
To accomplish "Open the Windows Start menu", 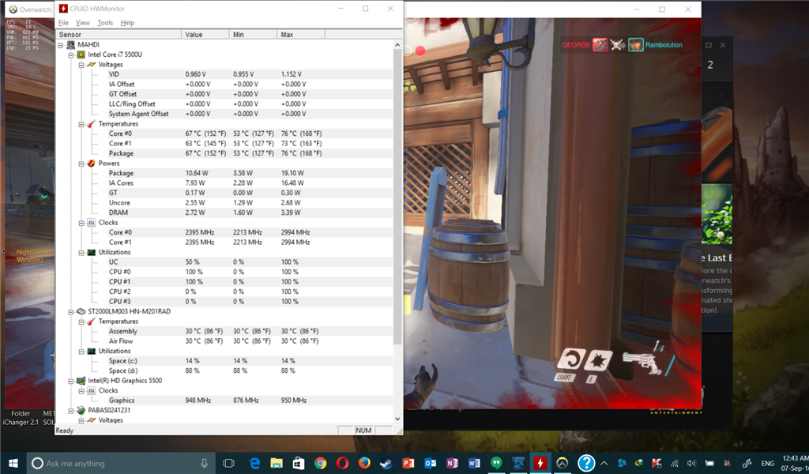I will (13, 463).
